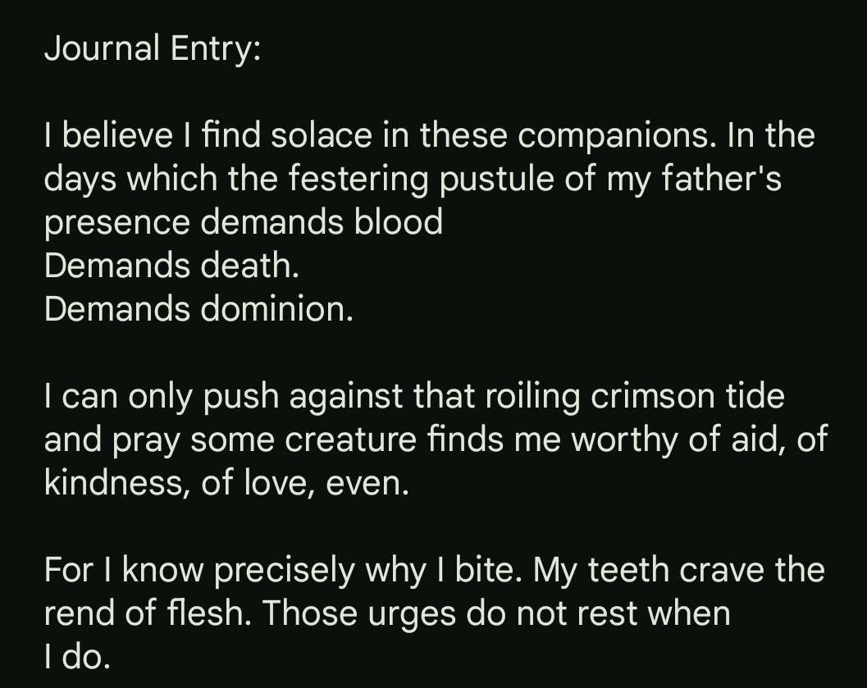Place cursor in 'Demands dominion.' line

click(198, 309)
